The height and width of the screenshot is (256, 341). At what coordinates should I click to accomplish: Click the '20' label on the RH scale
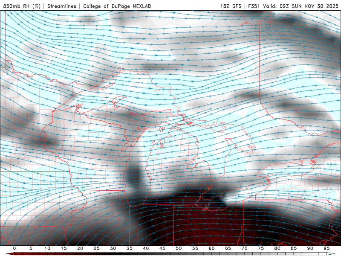(80, 248)
